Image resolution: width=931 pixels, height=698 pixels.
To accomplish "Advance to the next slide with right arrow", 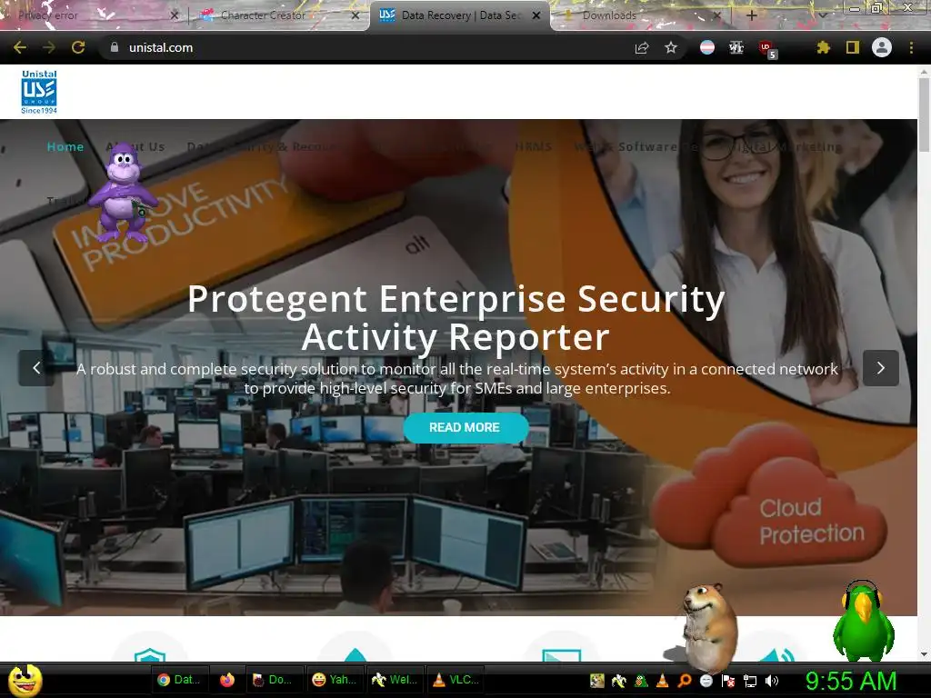I will click(880, 368).
